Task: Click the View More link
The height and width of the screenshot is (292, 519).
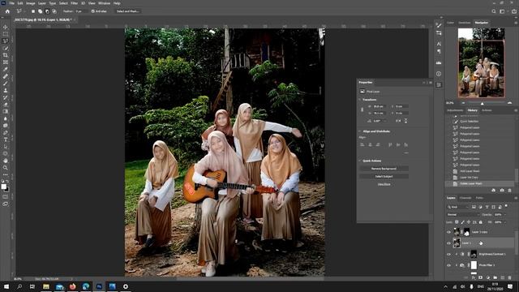Action: click(384, 184)
